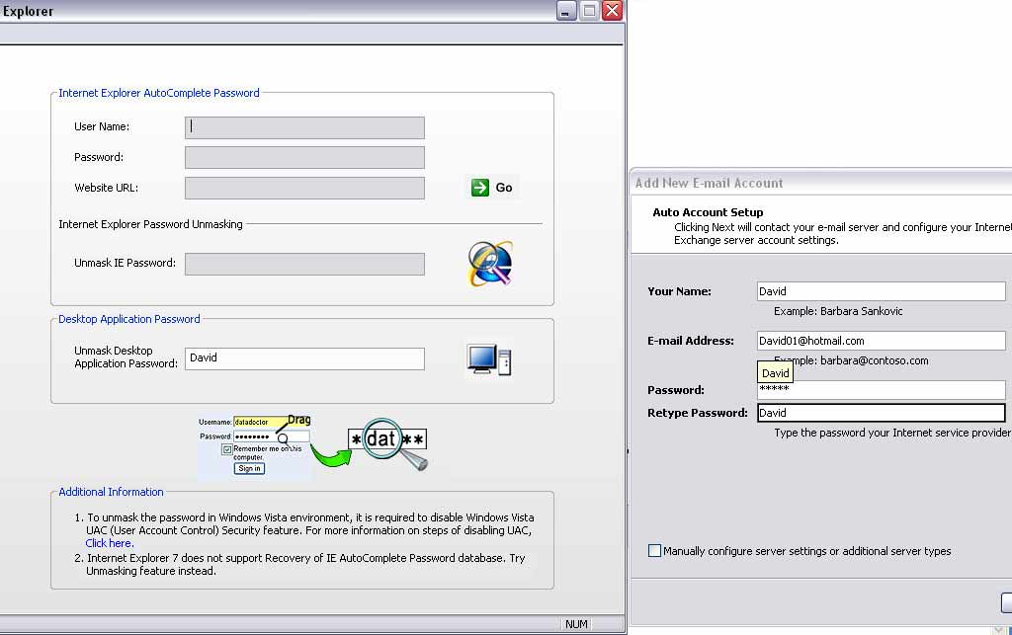Click the Your Name field in e-mail dialog
Viewport: 1012px width, 635px height.
(x=881, y=291)
